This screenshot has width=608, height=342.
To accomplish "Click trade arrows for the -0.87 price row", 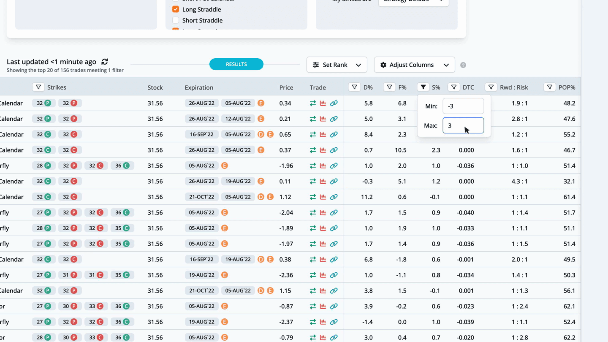I will (313, 306).
